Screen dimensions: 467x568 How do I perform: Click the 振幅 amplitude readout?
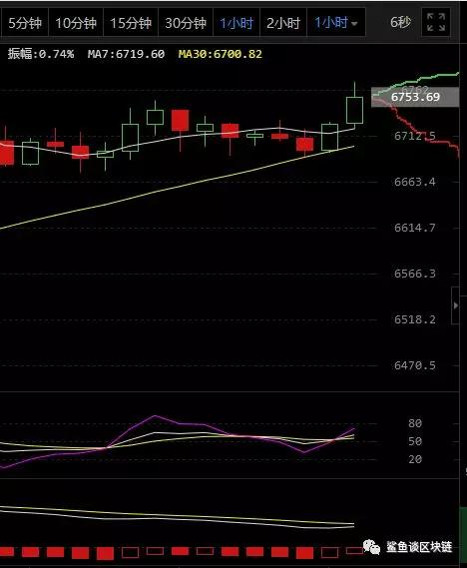pyautogui.click(x=41, y=54)
